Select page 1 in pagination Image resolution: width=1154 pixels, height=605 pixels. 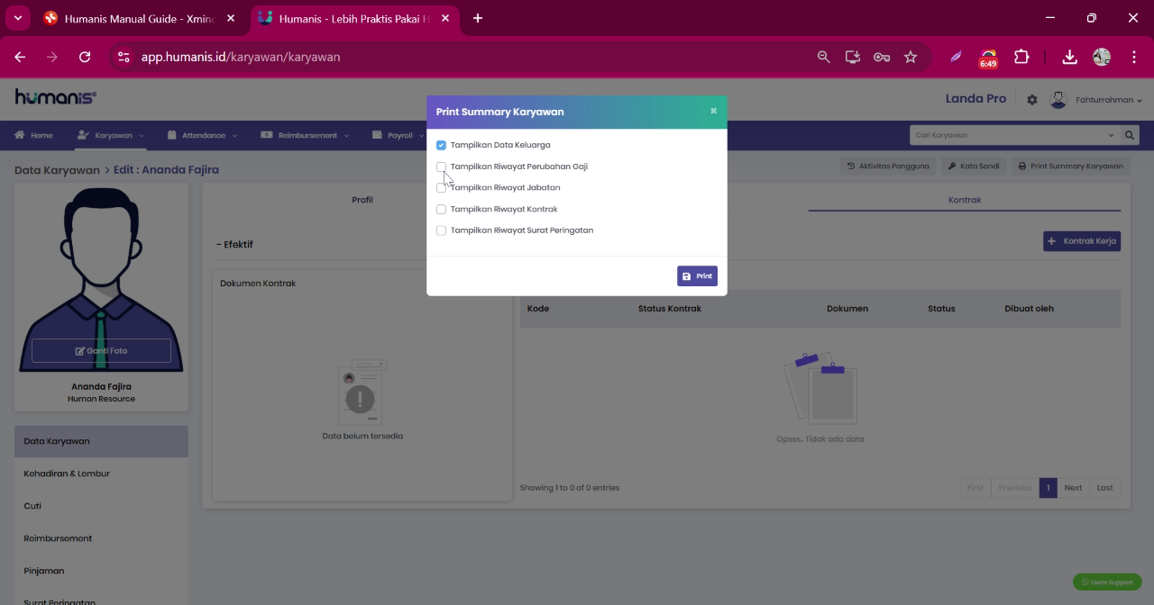pyautogui.click(x=1048, y=488)
